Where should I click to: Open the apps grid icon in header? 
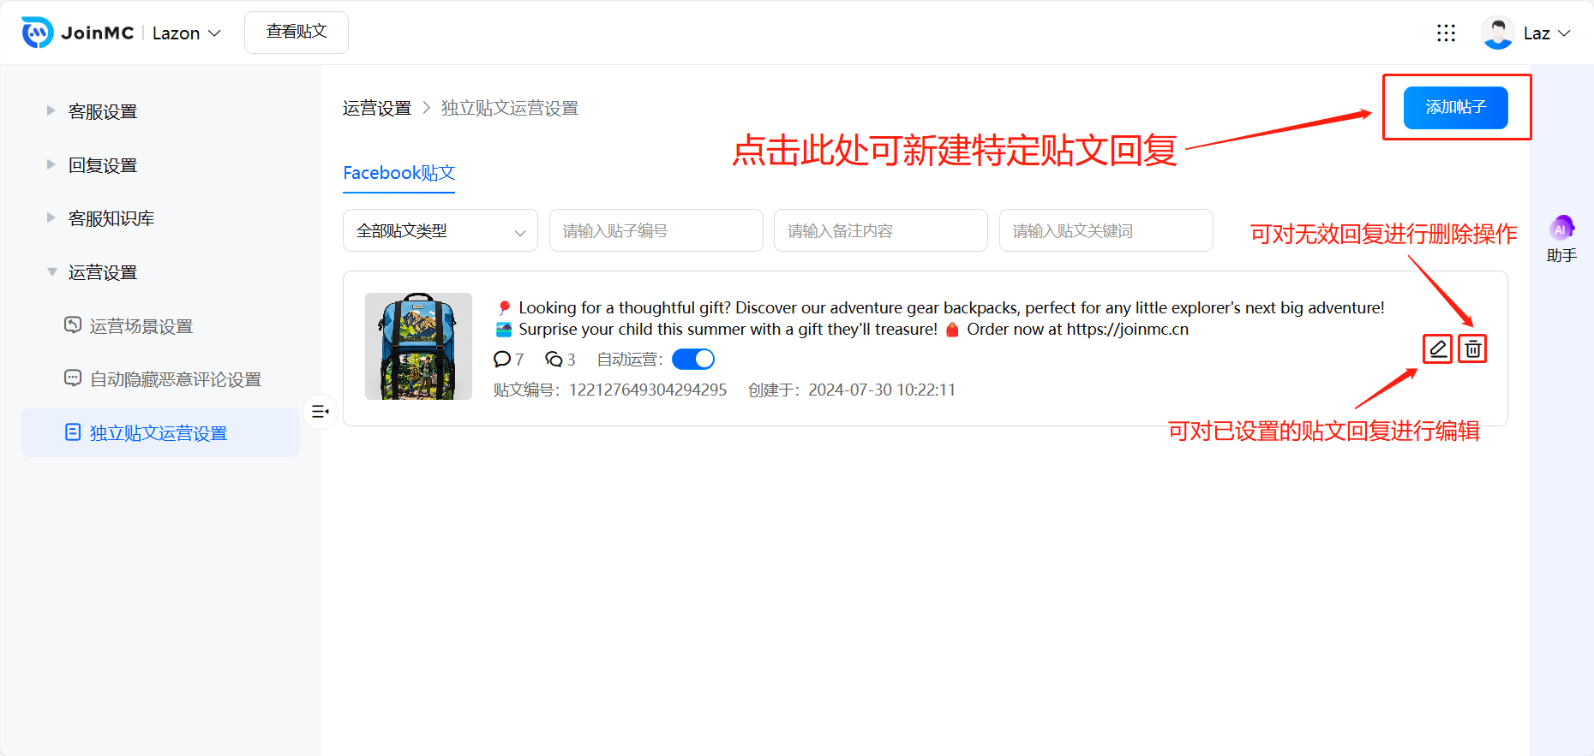point(1446,33)
